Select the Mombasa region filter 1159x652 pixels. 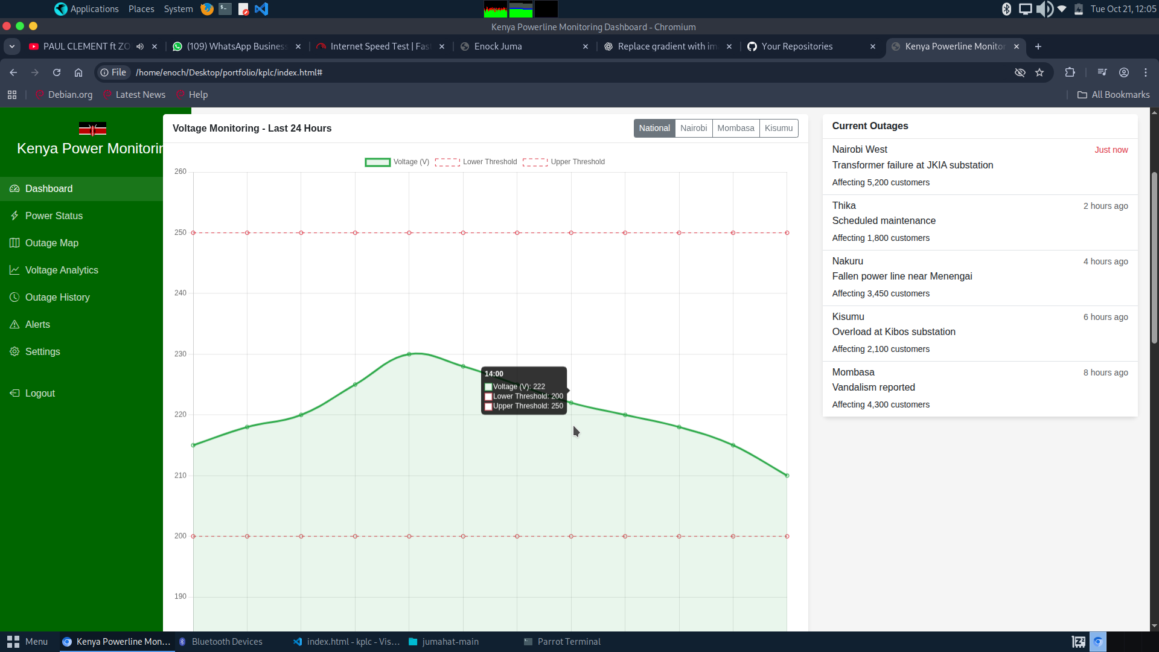pos(735,128)
